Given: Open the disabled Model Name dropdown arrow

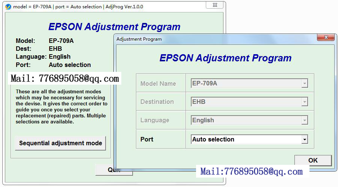Looking at the screenshot, I should point(304,84).
